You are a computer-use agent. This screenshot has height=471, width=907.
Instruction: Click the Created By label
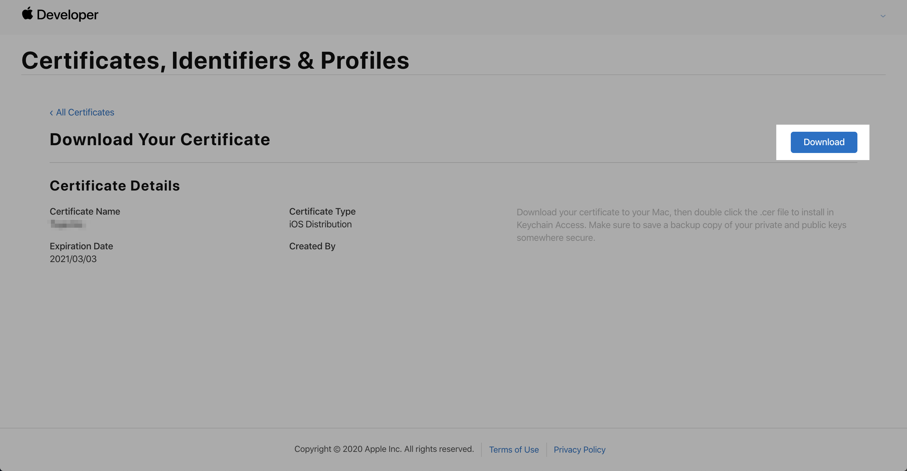312,246
